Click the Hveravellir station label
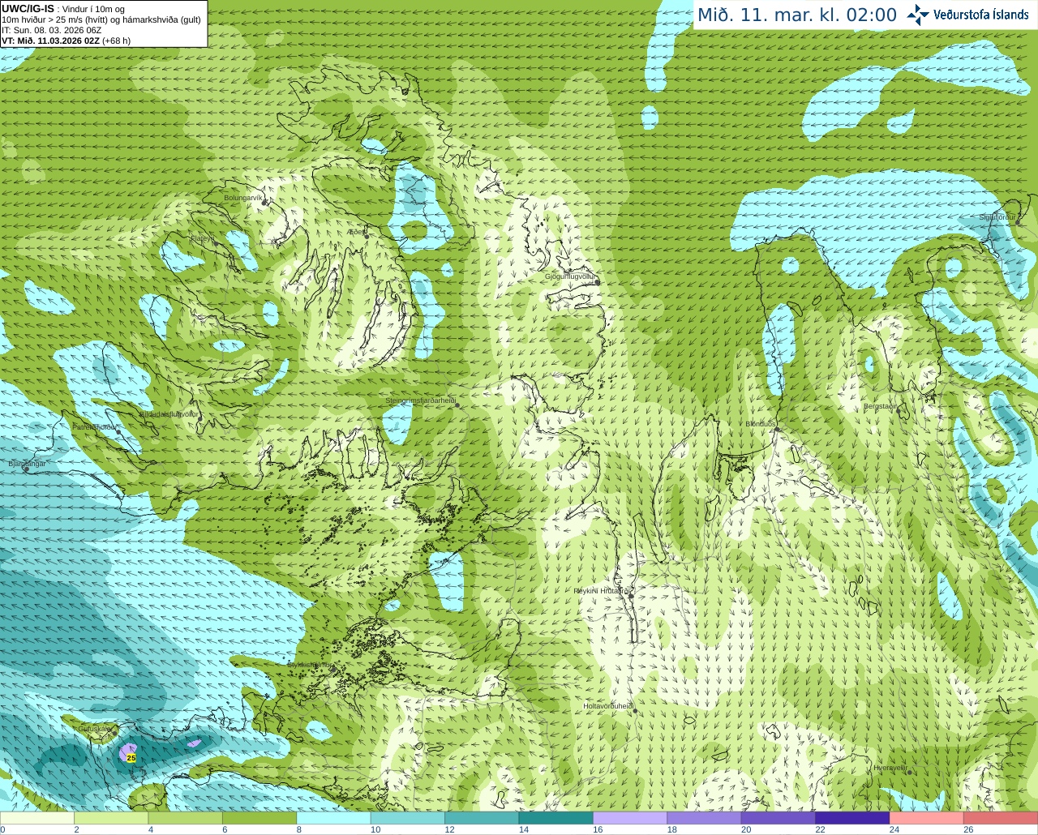This screenshot has height=835, width=1038. [890, 768]
